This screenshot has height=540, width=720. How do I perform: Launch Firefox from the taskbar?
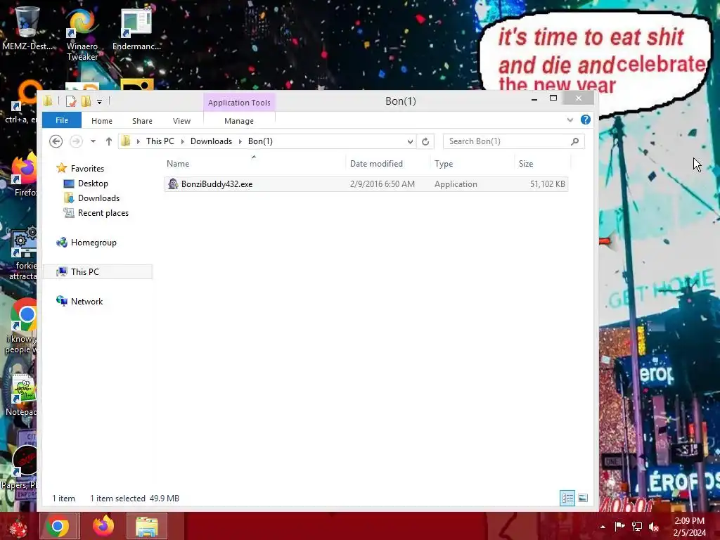tap(103, 526)
